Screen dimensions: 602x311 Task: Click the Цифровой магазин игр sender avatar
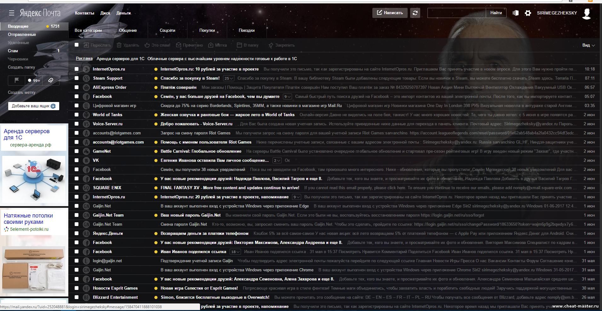(86, 105)
